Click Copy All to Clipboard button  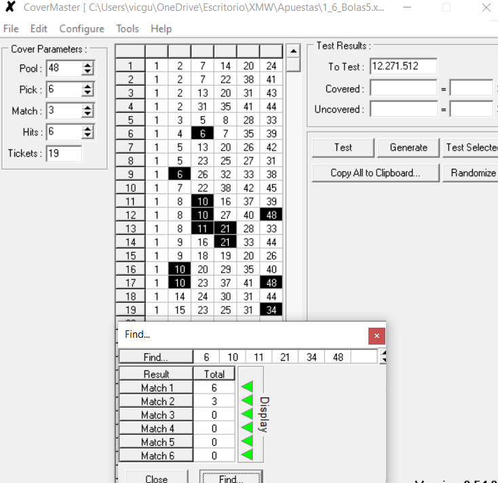[375, 173]
